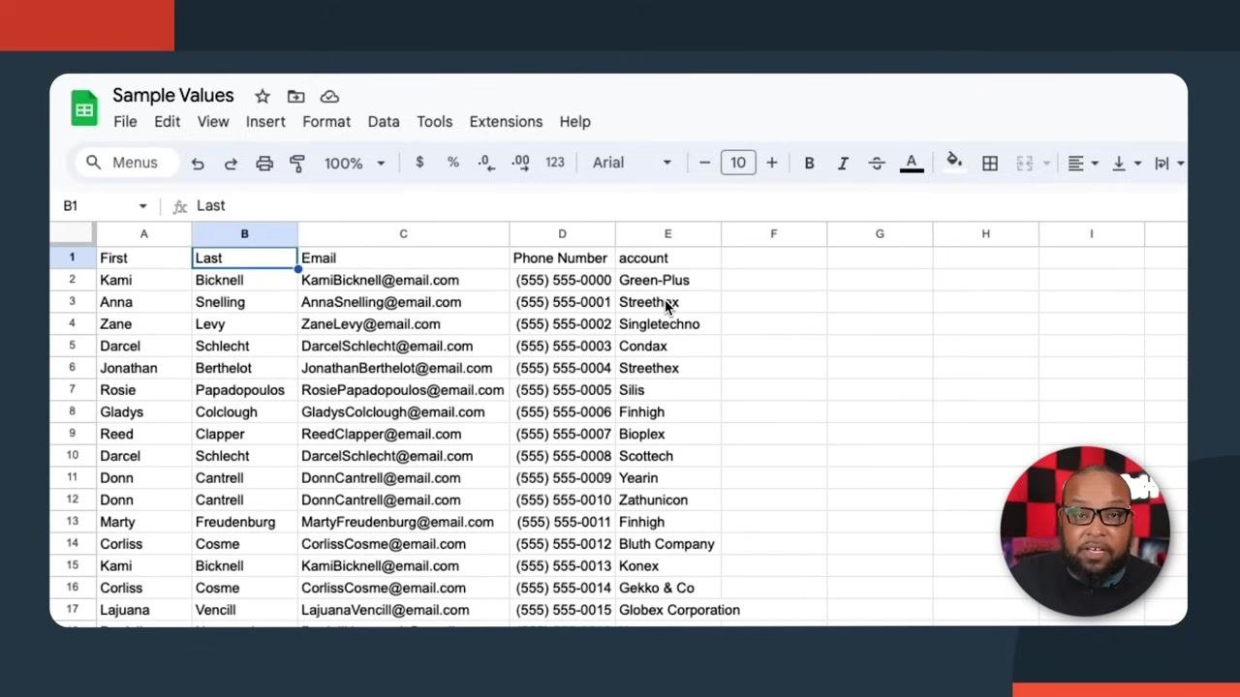
Task: Click the Google Sheets home icon
Action: [x=84, y=108]
